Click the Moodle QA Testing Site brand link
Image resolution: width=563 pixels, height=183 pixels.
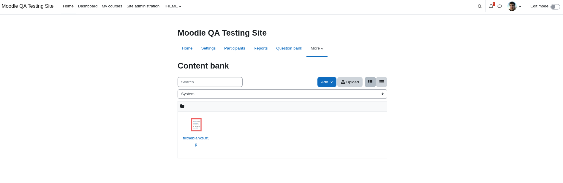tap(28, 6)
